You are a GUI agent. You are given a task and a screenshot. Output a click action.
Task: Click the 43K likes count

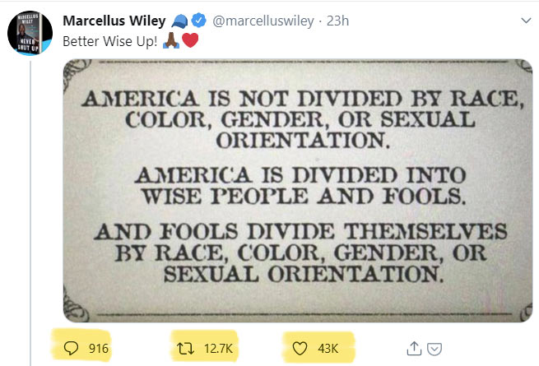328,350
